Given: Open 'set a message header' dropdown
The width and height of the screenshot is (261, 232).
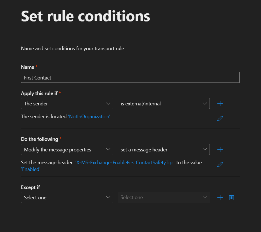Looking at the screenshot, I should [163, 149].
